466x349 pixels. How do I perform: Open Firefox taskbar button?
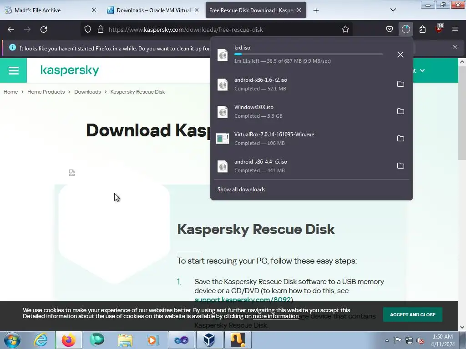pyautogui.click(x=68, y=340)
